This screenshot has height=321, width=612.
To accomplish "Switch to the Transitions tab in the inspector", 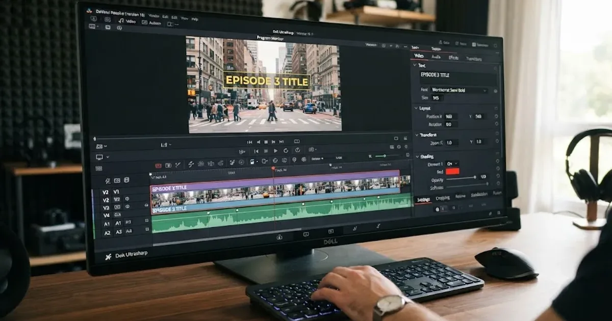I will point(474,59).
